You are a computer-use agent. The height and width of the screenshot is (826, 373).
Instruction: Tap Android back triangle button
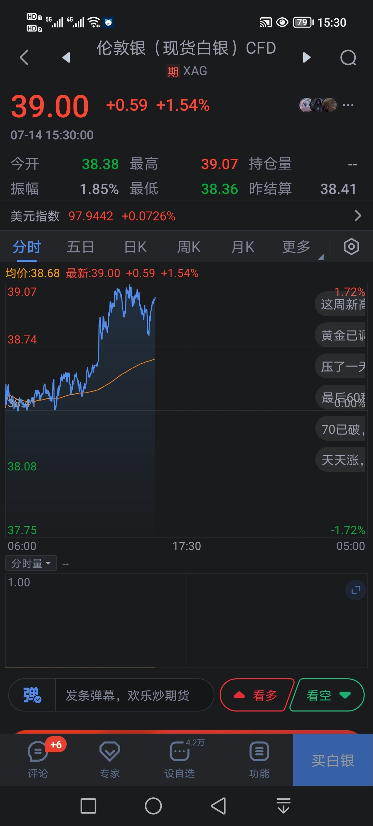(x=218, y=806)
